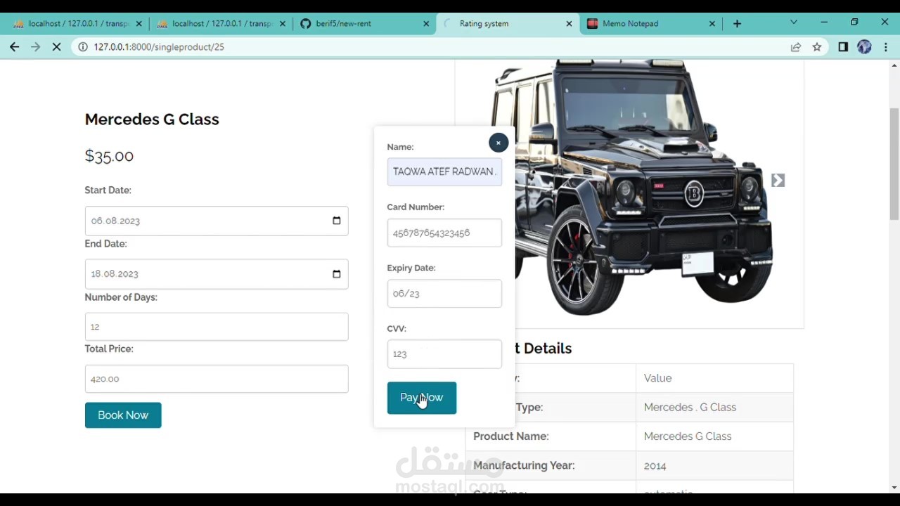Image resolution: width=900 pixels, height=506 pixels.
Task: Close the payment popup with the X button
Action: [x=498, y=143]
